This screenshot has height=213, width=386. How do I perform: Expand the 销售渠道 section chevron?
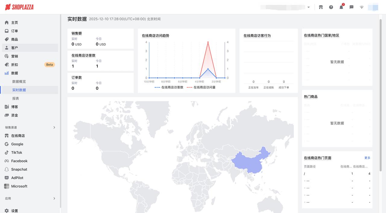[54, 127]
